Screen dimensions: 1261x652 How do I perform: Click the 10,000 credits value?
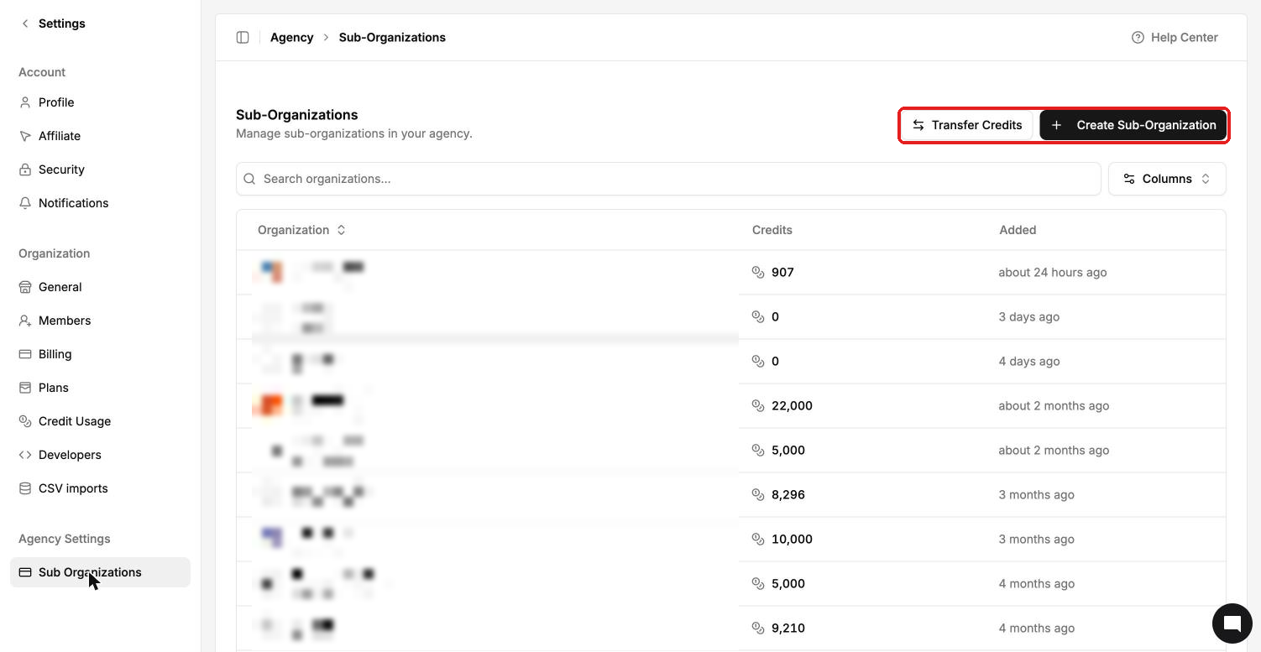point(792,539)
